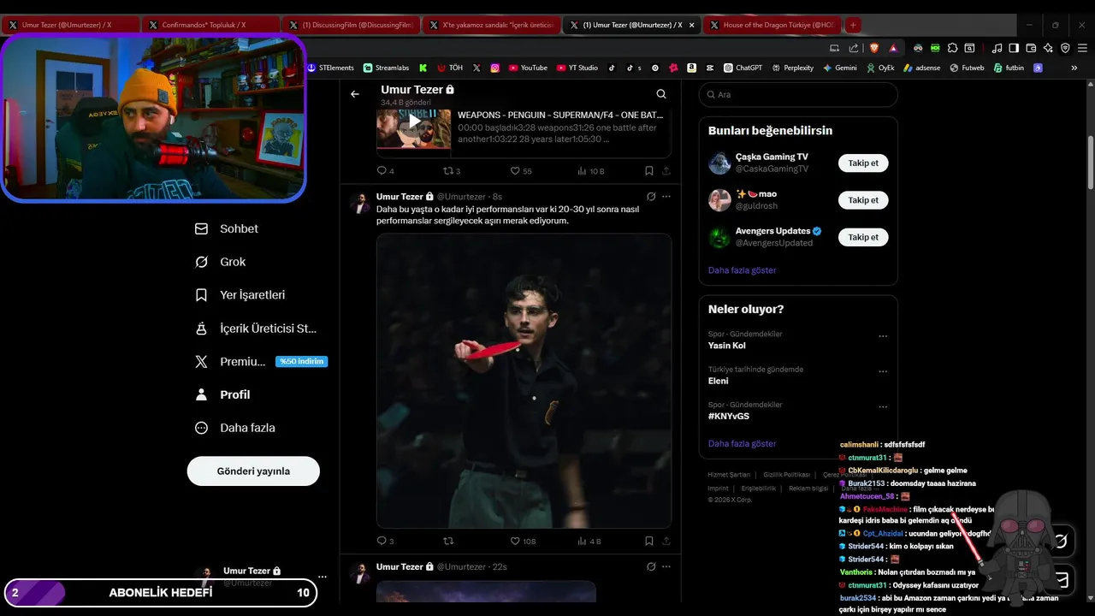Open the table tennis player image
Viewport: 1095px width, 616px height.
524,381
